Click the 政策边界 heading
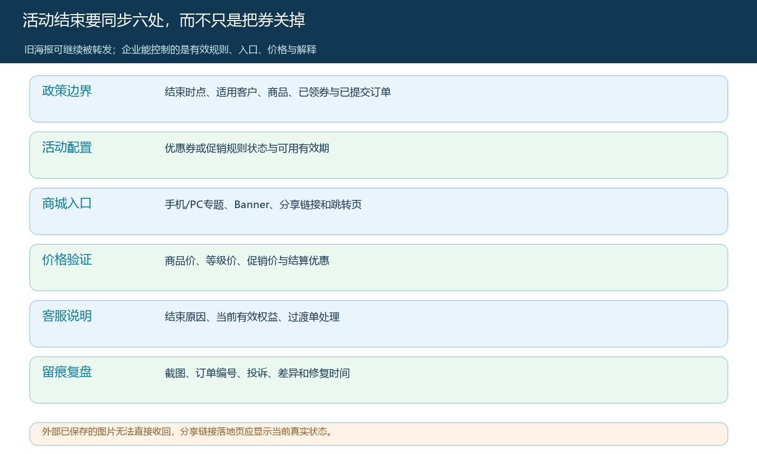Screen dimensions: 757x454 click(x=67, y=91)
